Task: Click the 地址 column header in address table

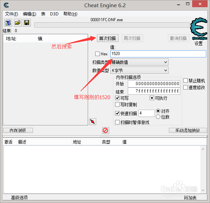Action: click(86, 142)
